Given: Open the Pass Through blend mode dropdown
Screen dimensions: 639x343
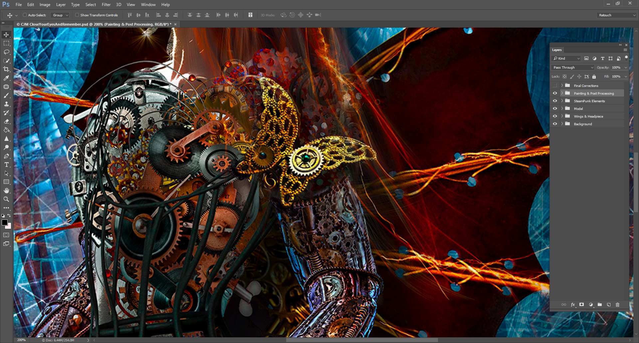Looking at the screenshot, I should (573, 67).
